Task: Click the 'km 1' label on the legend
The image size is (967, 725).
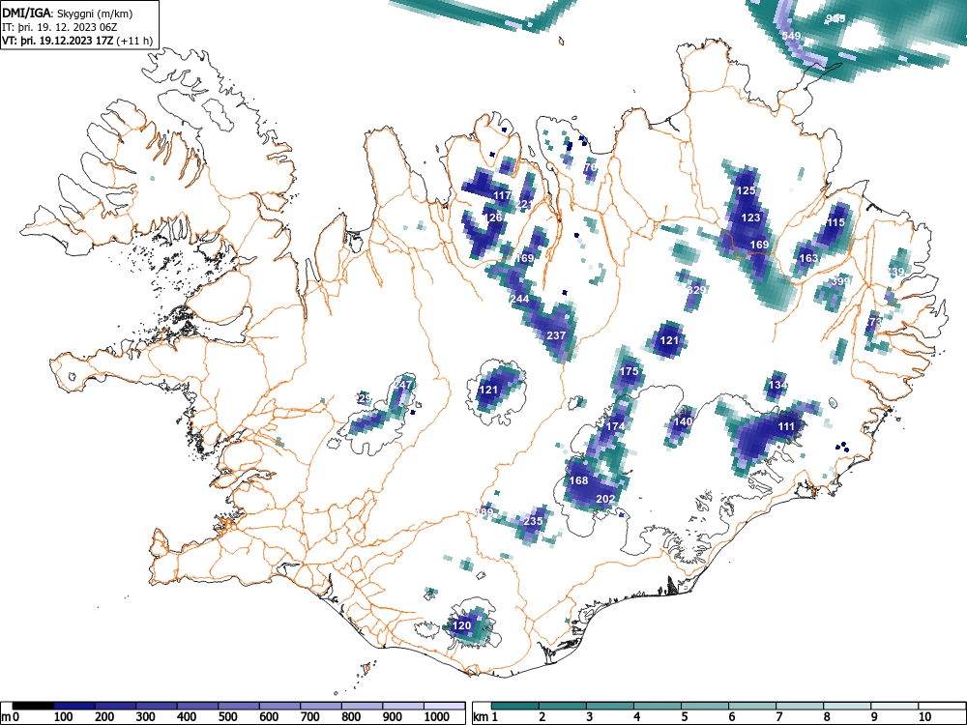Action: point(485,717)
